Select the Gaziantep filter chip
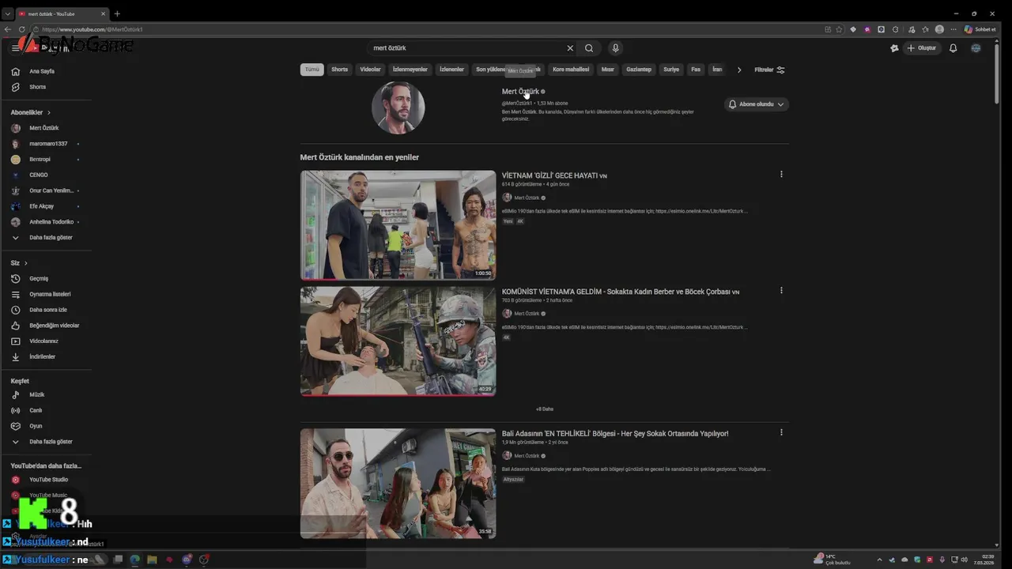This screenshot has width=1012, height=569. click(x=639, y=70)
